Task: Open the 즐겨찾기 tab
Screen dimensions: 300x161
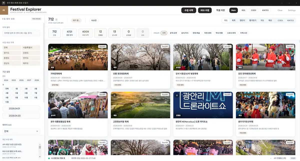Action: (253, 20)
